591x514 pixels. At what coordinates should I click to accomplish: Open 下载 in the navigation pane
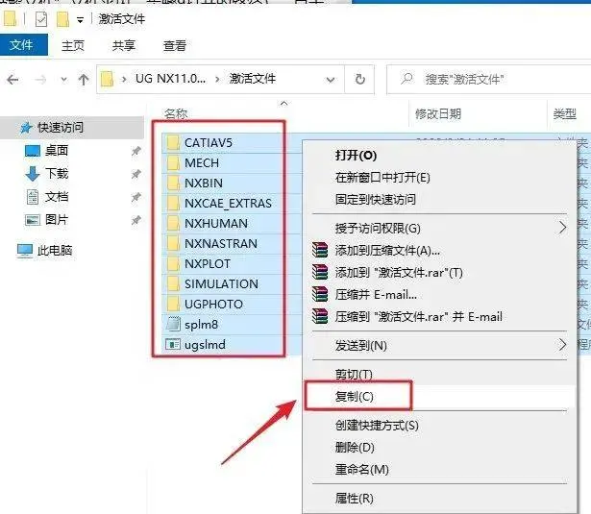57,173
